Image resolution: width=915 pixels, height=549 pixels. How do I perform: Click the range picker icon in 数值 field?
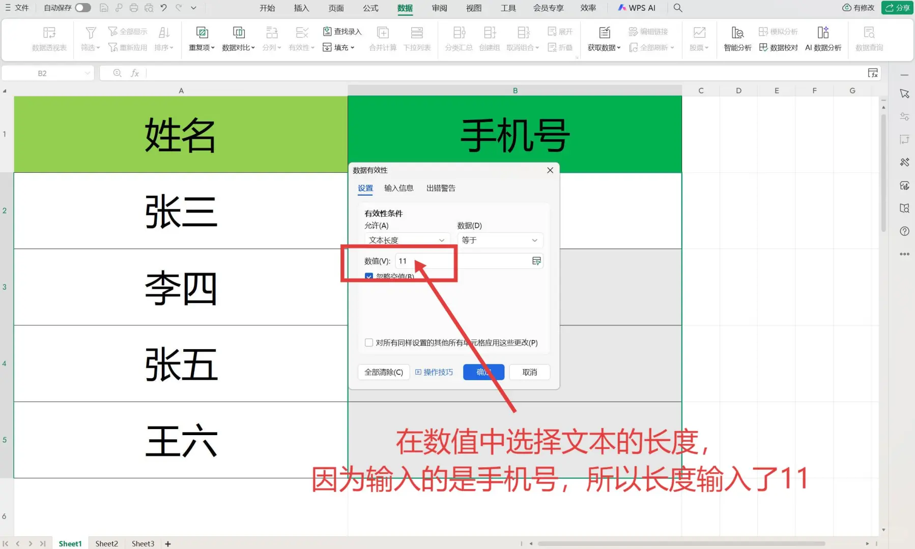click(x=536, y=261)
